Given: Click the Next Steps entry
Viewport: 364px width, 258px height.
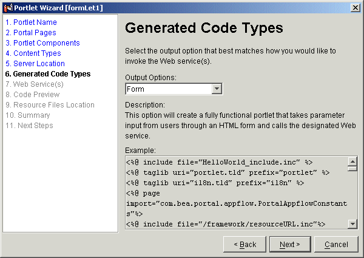Looking at the screenshot, I should point(30,126).
